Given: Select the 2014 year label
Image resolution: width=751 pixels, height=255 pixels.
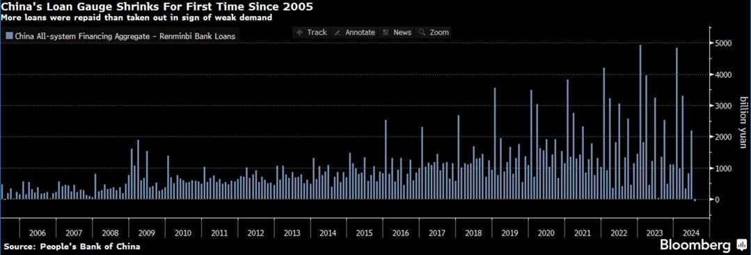Looking at the screenshot, I should click(328, 233).
